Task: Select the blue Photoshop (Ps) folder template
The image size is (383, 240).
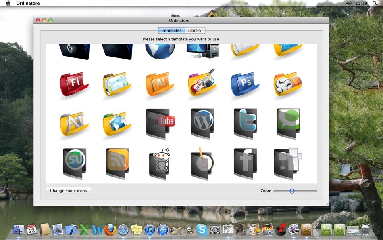Action: pyautogui.click(x=245, y=84)
